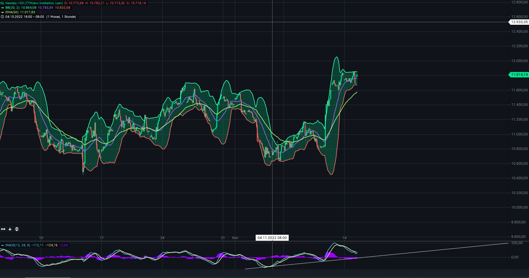Image resolution: width=529 pixels, height=278 pixels.
Task: Open the (1 Monat, 1 Stunde) timeframe selector
Action: pyautogui.click(x=61, y=17)
